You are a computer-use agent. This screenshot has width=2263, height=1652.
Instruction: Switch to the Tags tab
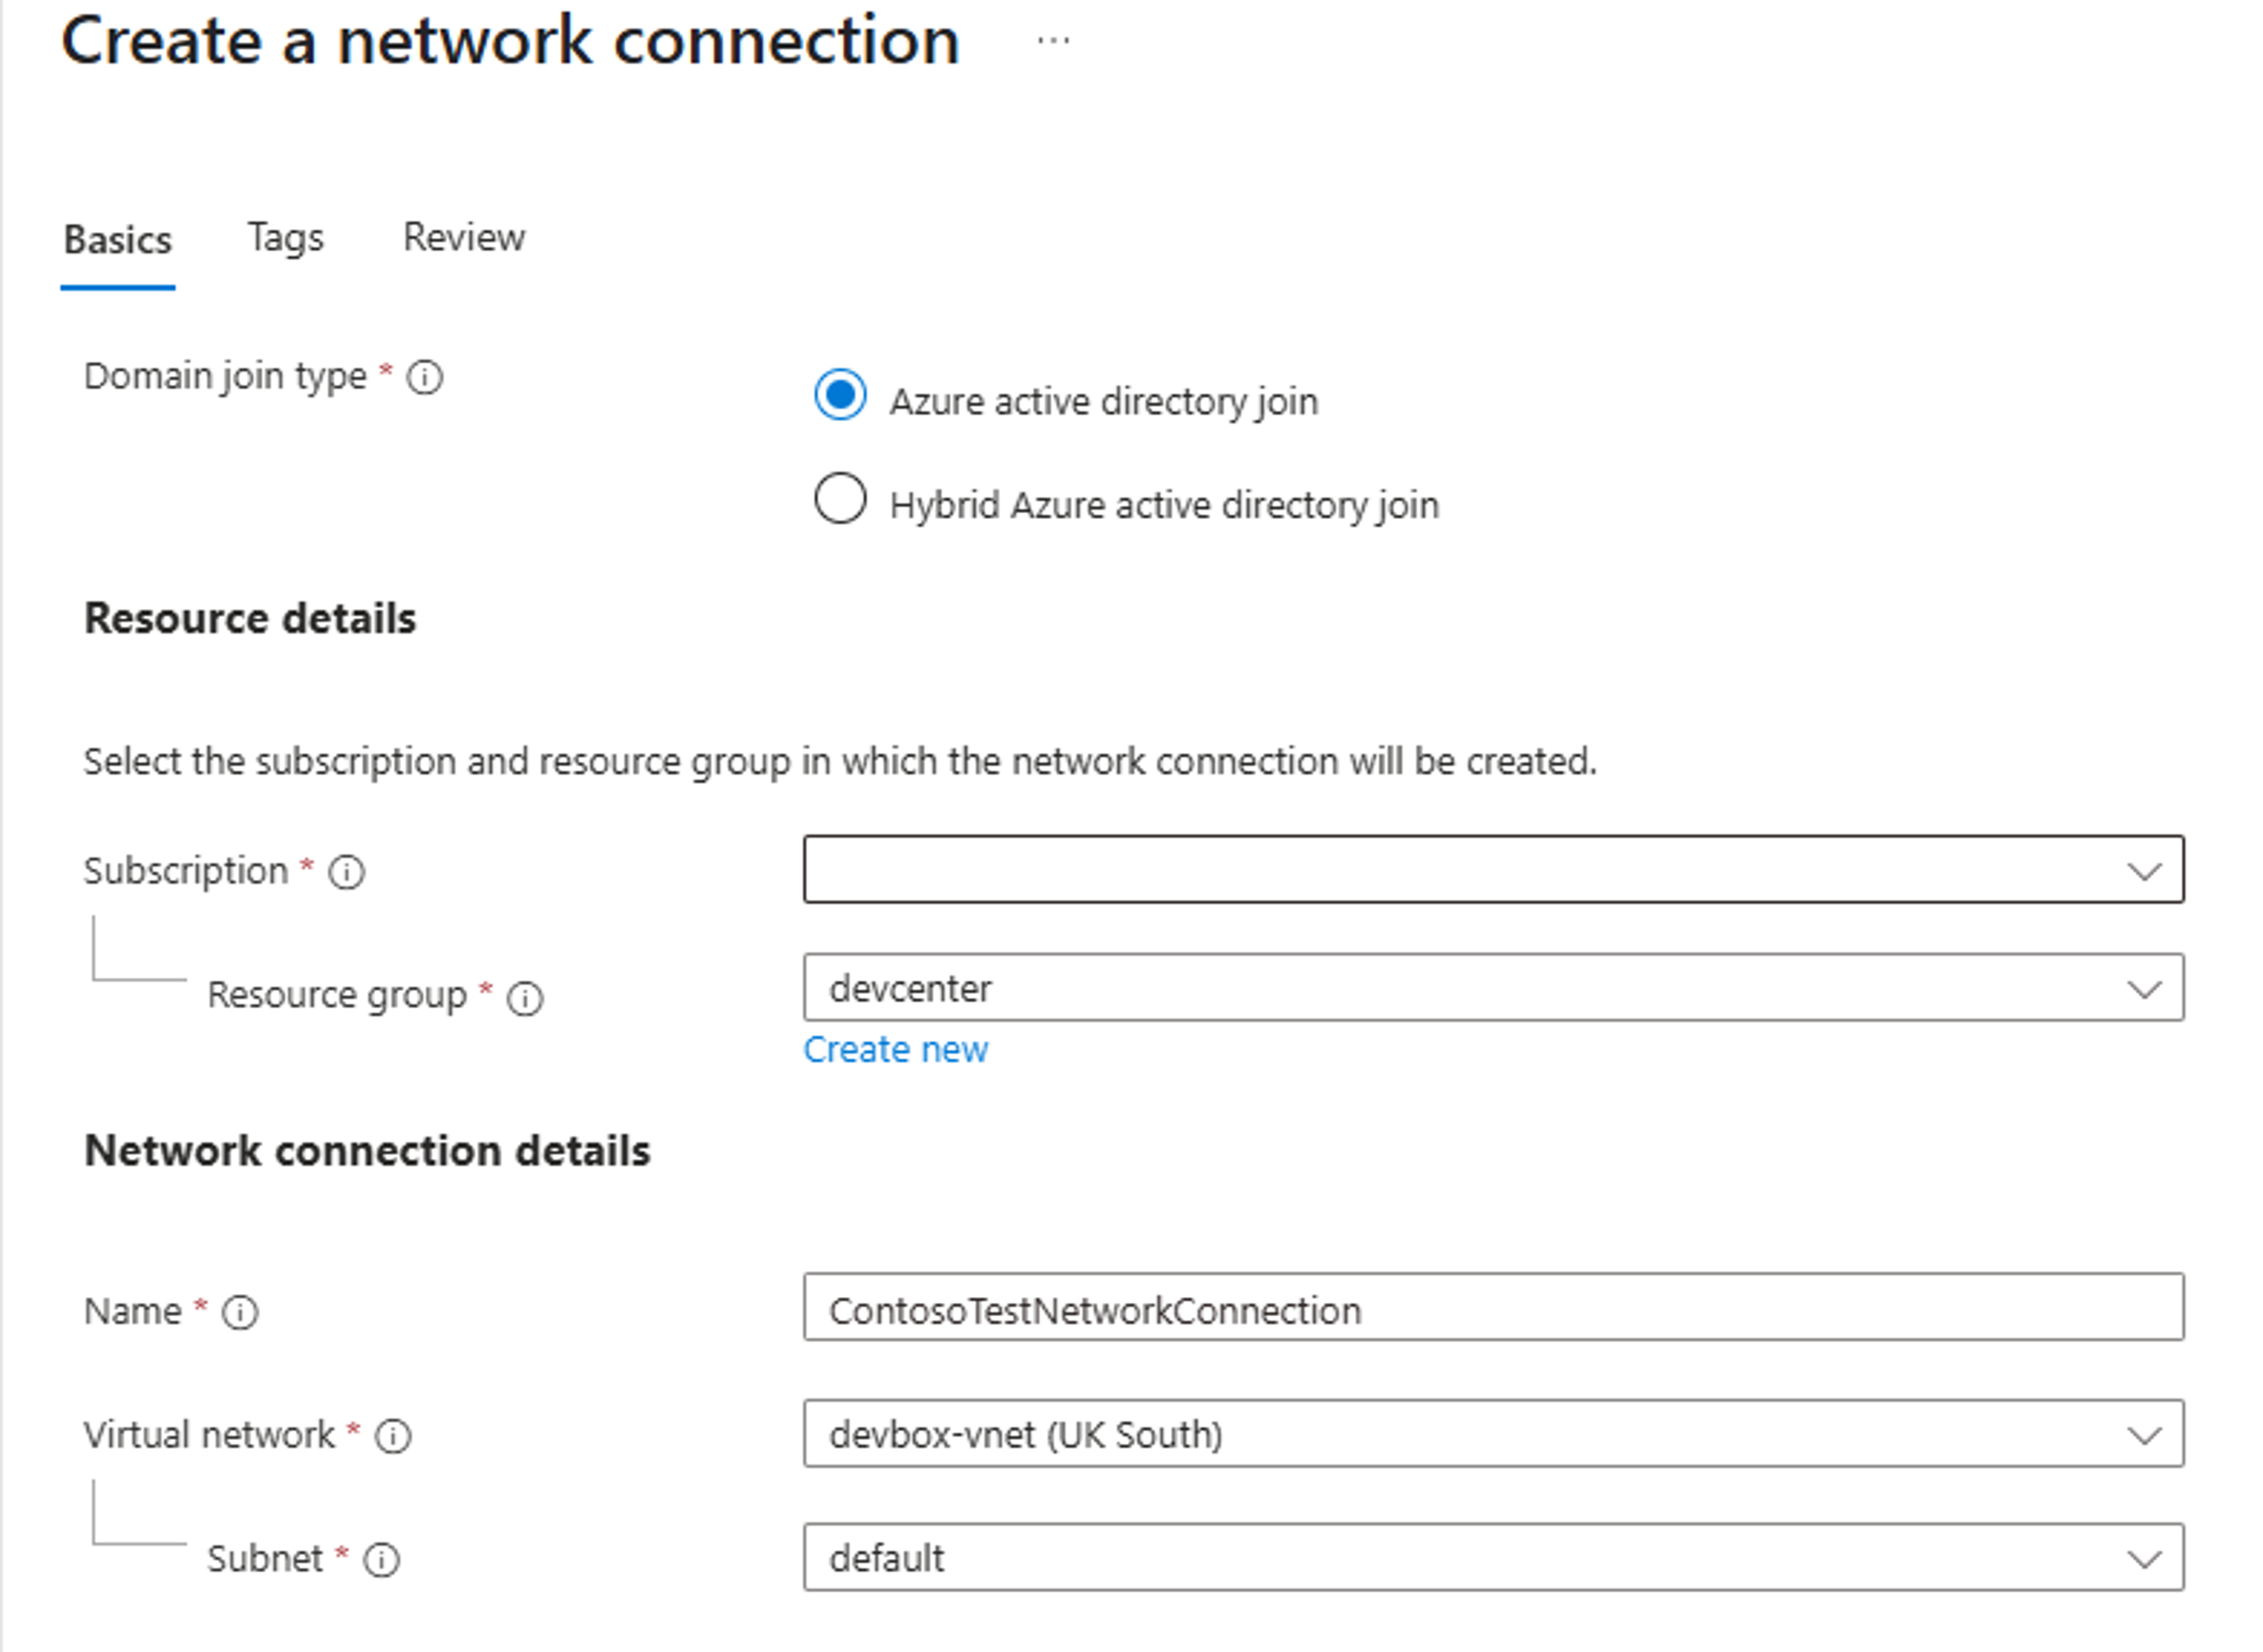pyautogui.click(x=286, y=238)
